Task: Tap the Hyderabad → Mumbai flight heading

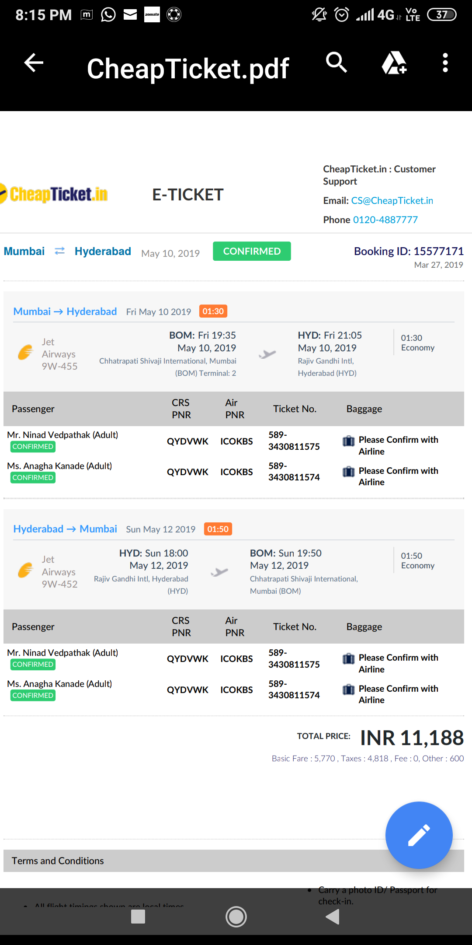Action: [x=65, y=529]
